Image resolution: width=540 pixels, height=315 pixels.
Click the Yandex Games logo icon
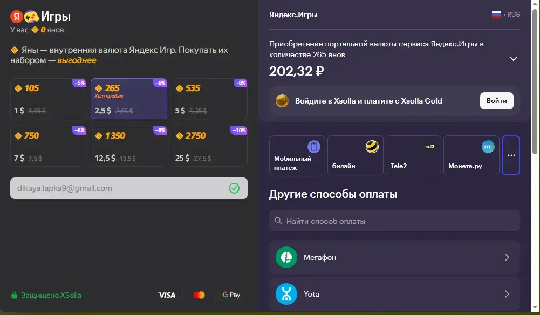click(24, 17)
